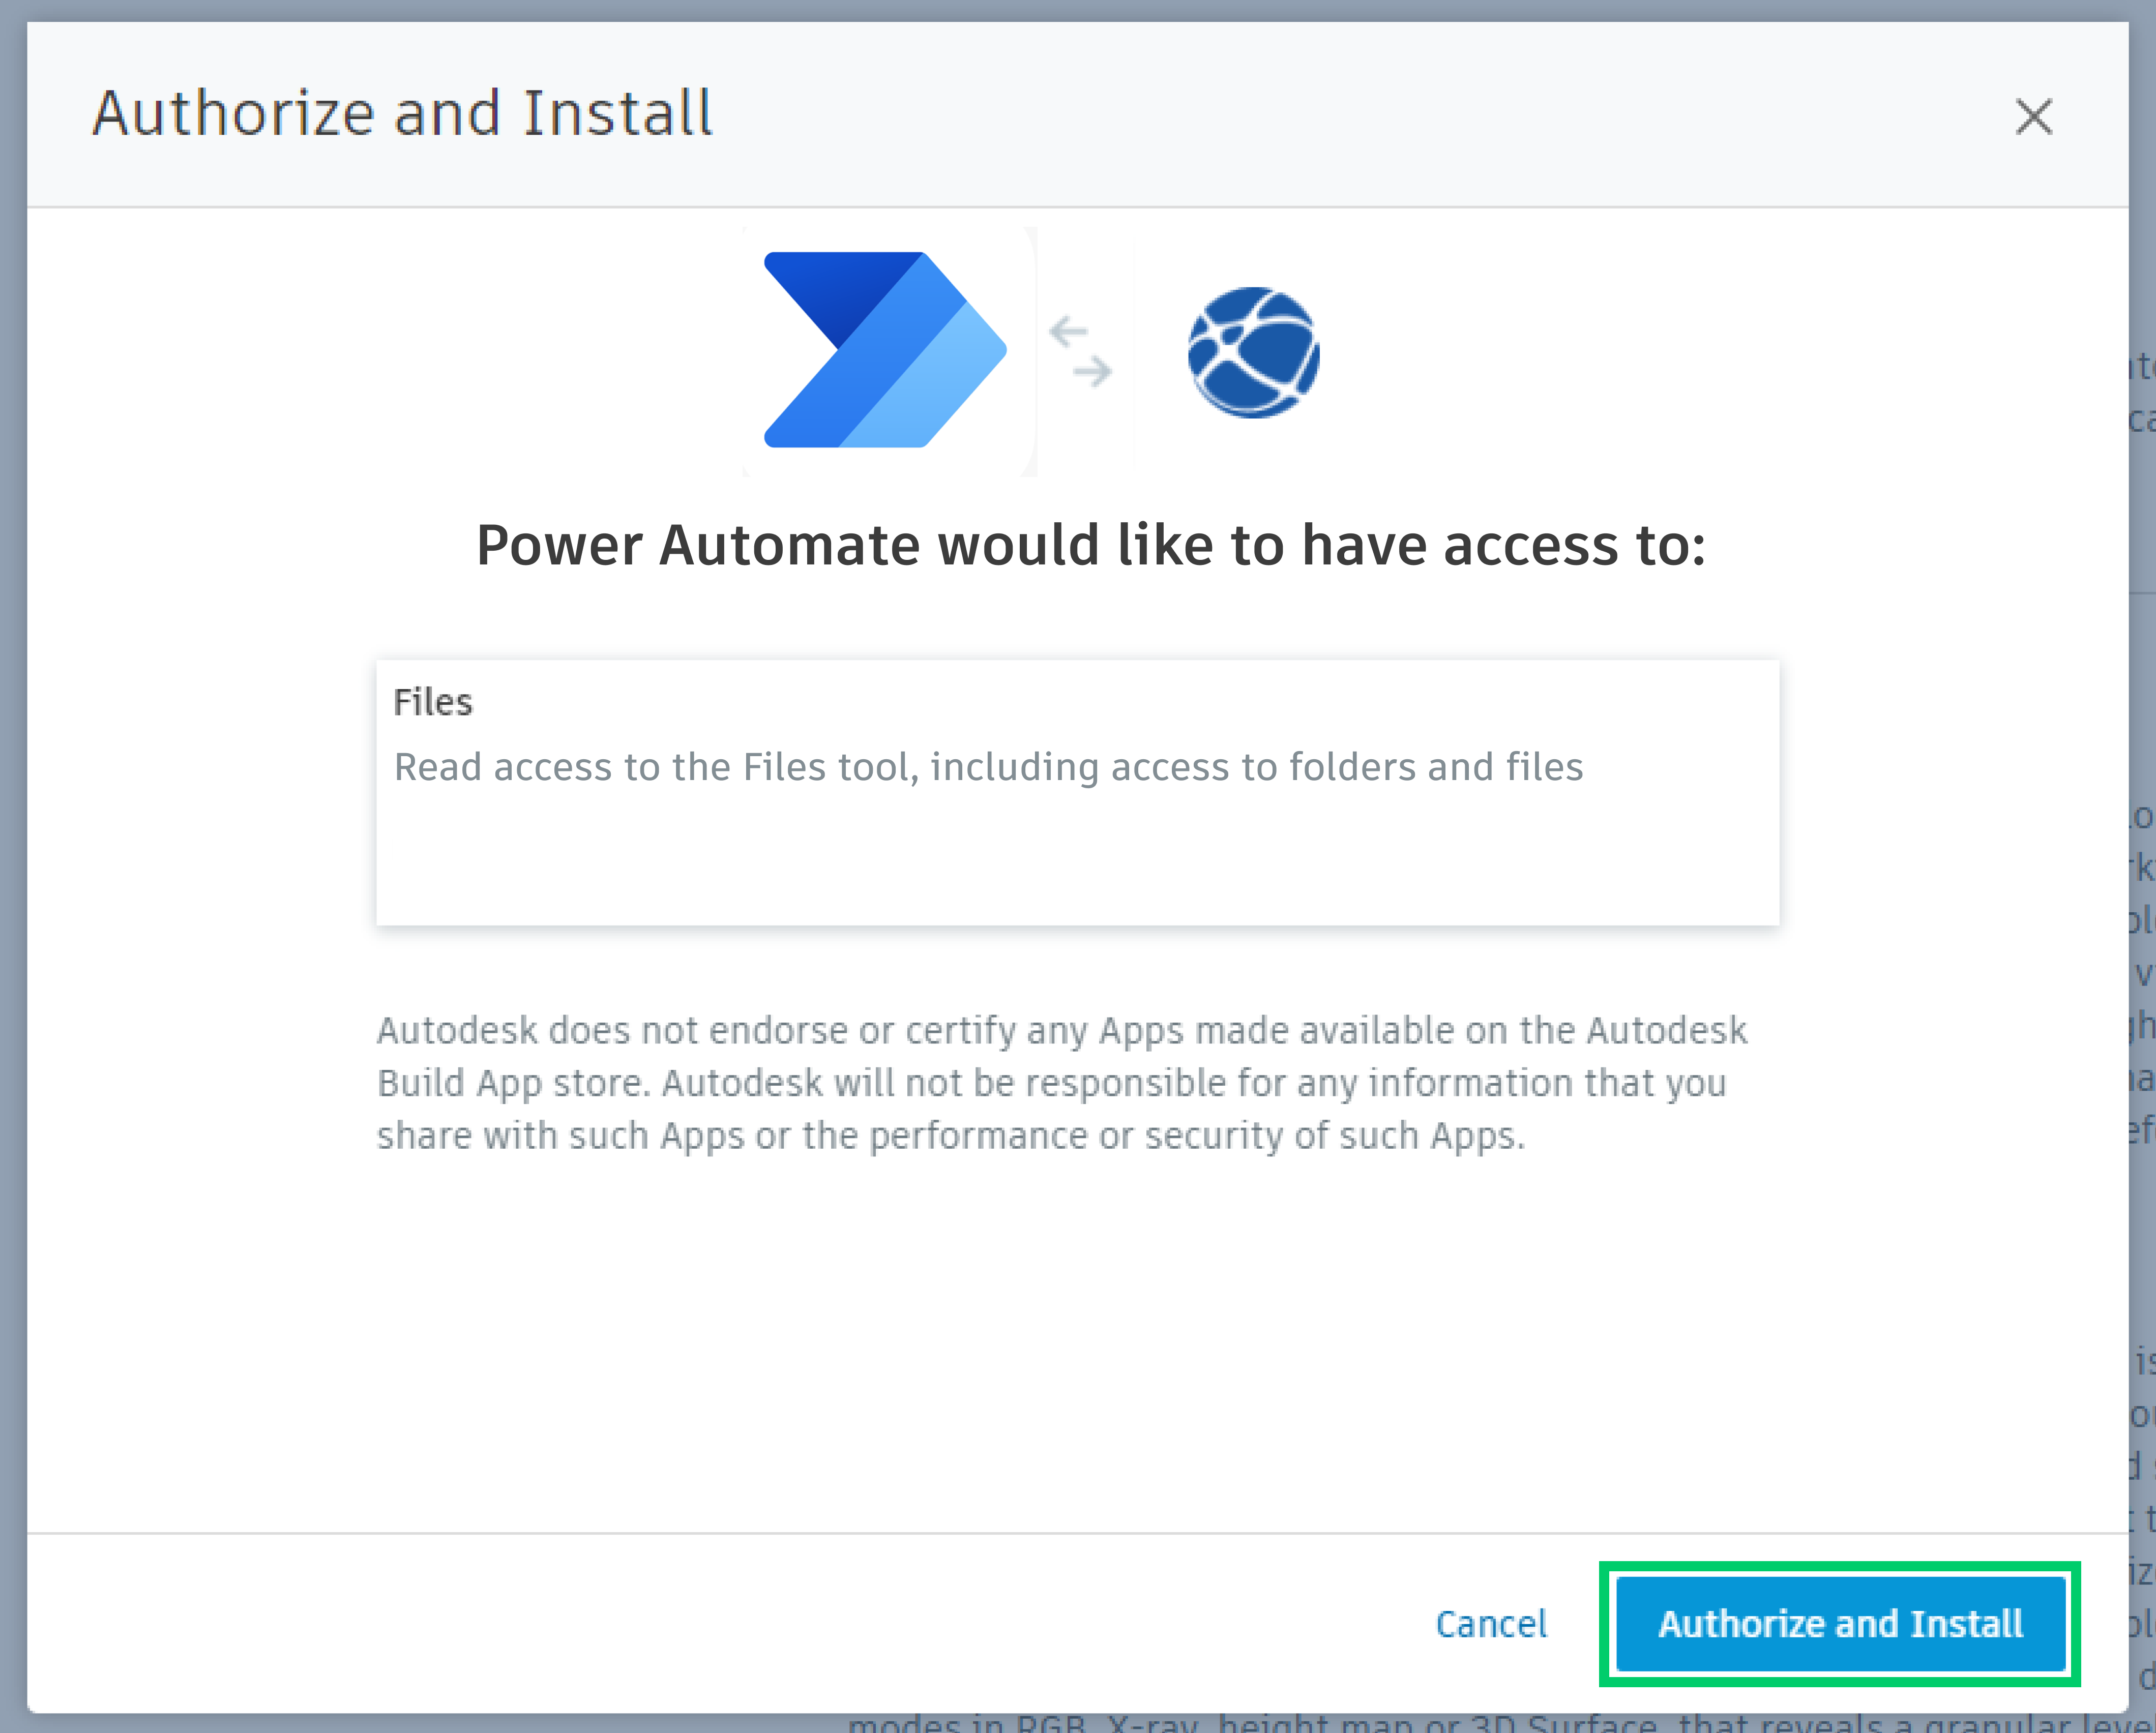Click the right-pointing arrow in exchange icon
Viewport: 2156px width, 1733px height.
(1093, 372)
